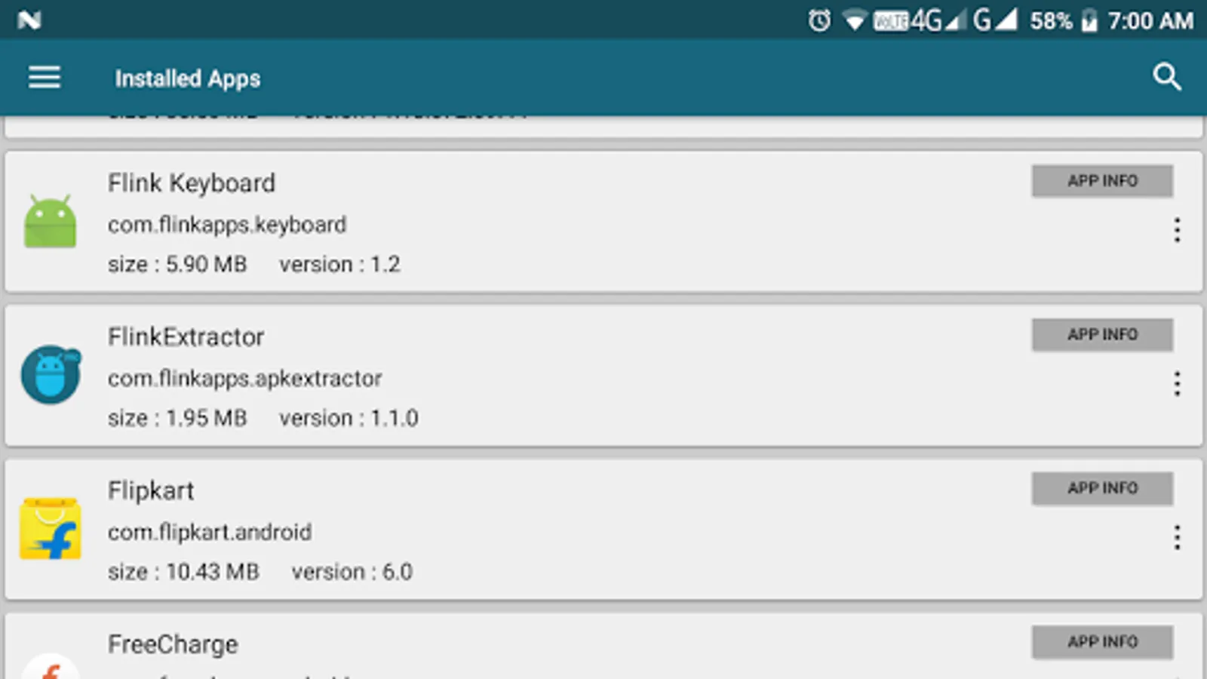Tap the alarm clock status icon
Image resolution: width=1207 pixels, height=679 pixels.
pos(819,20)
